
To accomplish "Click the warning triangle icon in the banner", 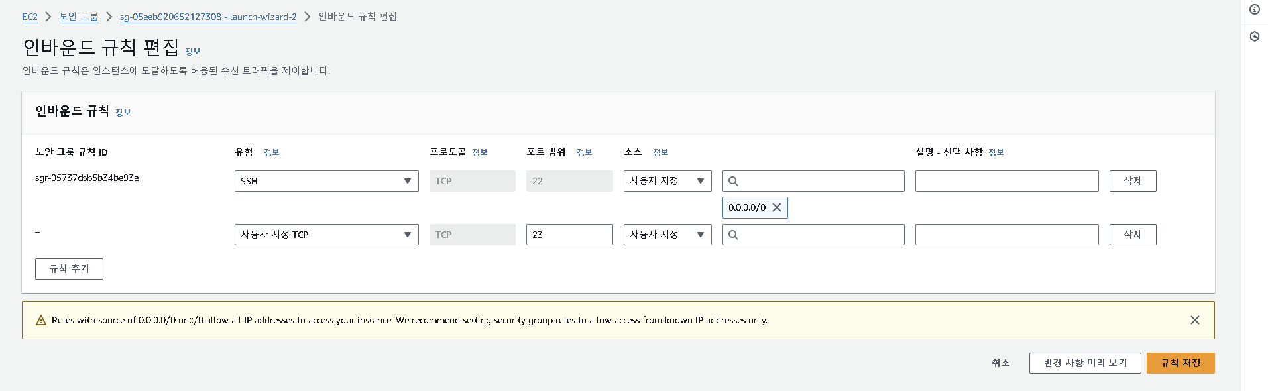I will point(41,320).
